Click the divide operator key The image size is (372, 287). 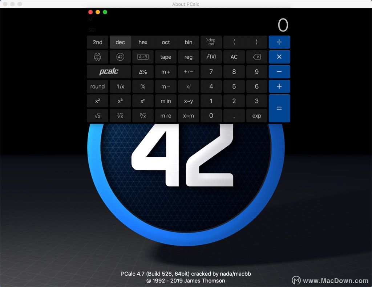[279, 42]
